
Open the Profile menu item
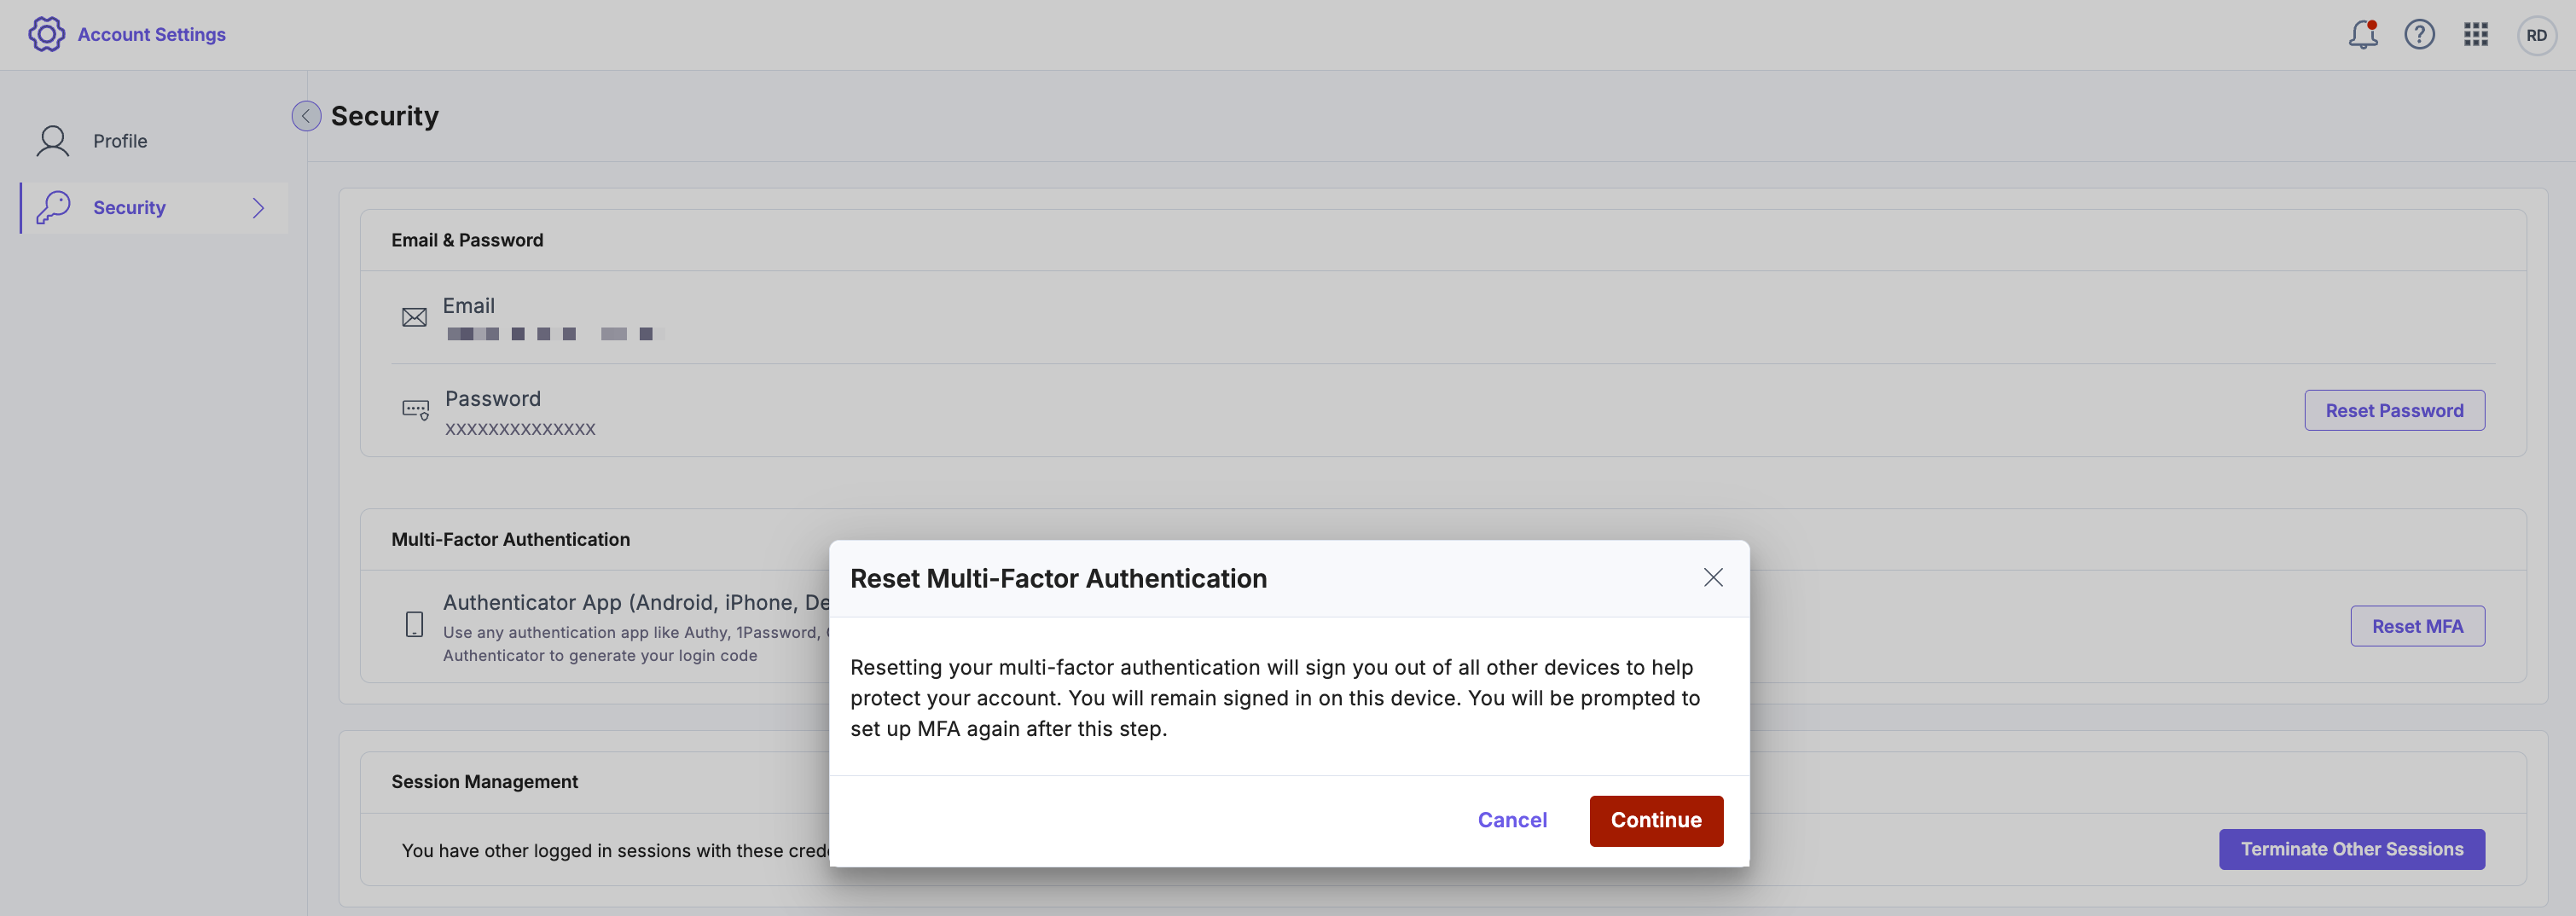pos(120,141)
